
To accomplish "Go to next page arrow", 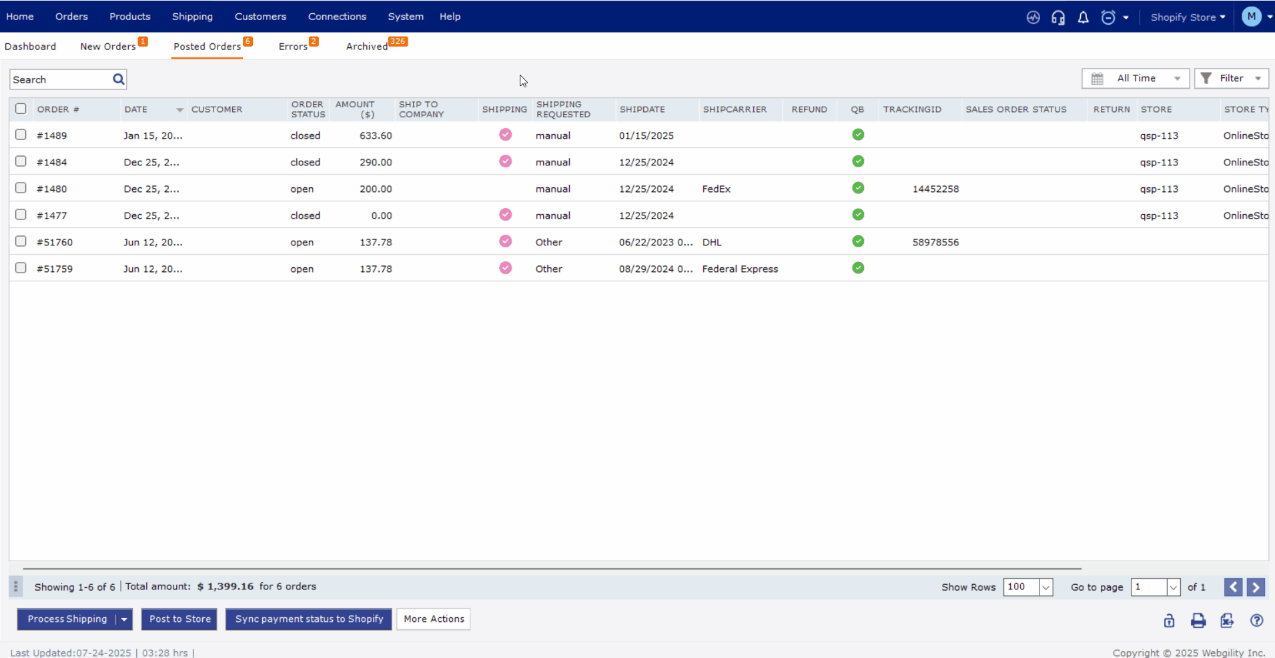I will point(1256,587).
